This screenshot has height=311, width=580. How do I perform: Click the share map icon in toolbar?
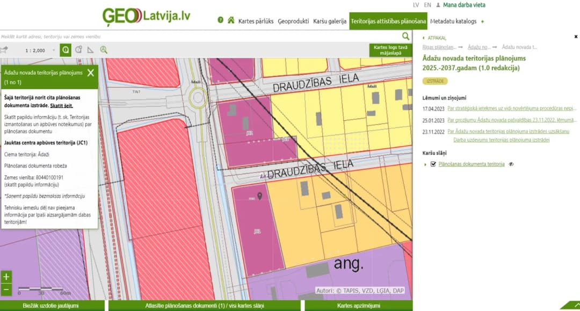(4, 49)
